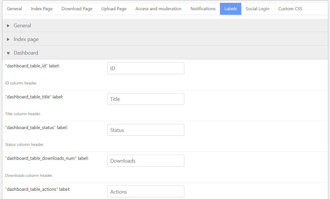Click the ID text input field
Image resolution: width=330 pixels, height=199 pixels.
pos(146,68)
